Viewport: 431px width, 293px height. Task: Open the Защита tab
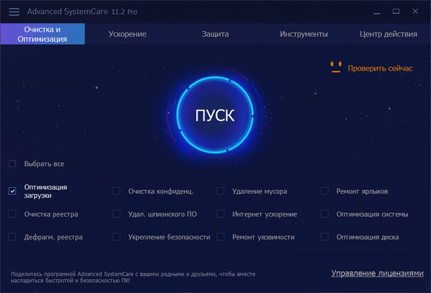click(x=215, y=34)
